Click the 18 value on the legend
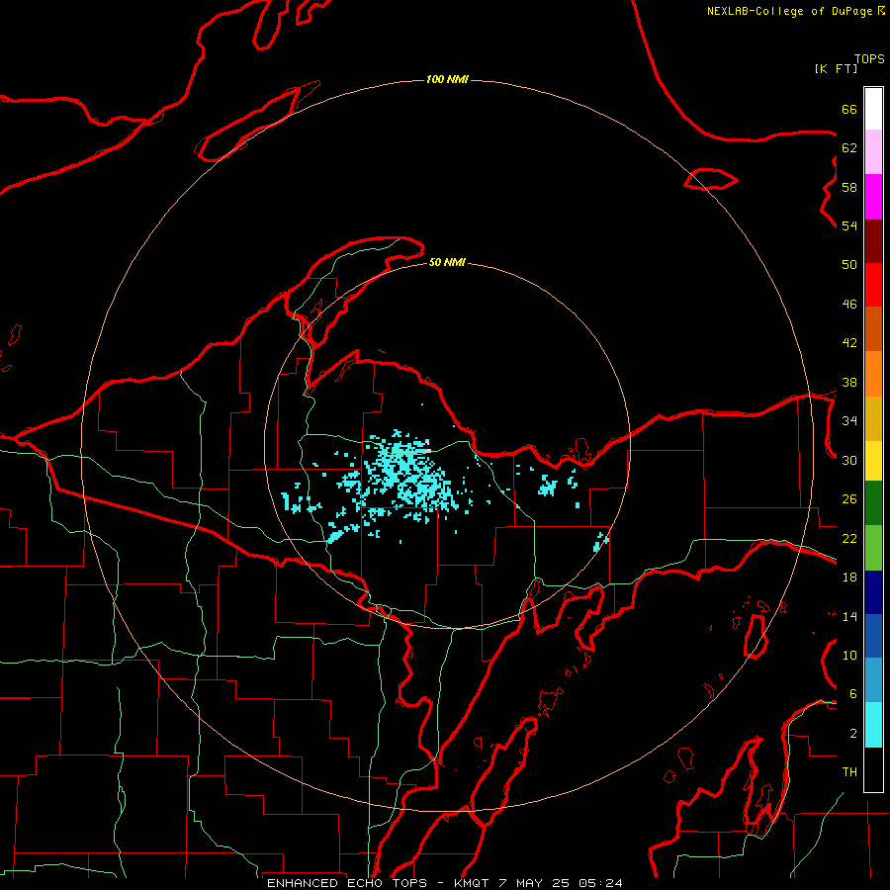The width and height of the screenshot is (890, 890). pyautogui.click(x=849, y=578)
